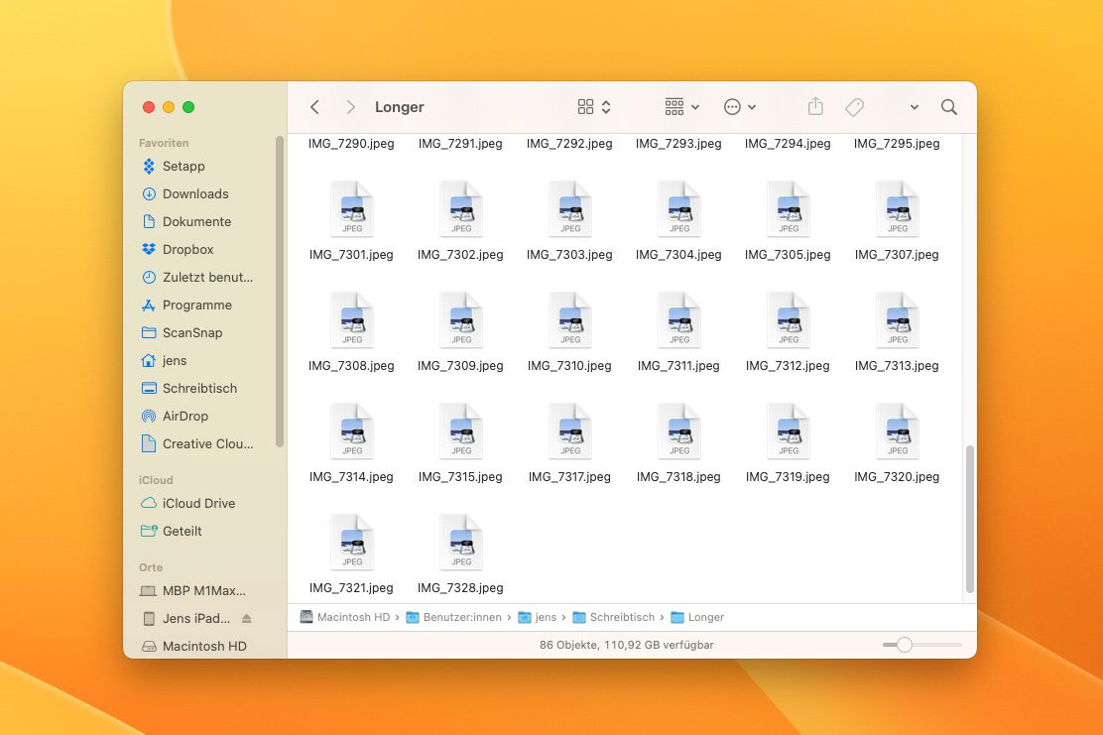Open iCloud Drive in sidebar
This screenshot has width=1103, height=735.
point(198,504)
